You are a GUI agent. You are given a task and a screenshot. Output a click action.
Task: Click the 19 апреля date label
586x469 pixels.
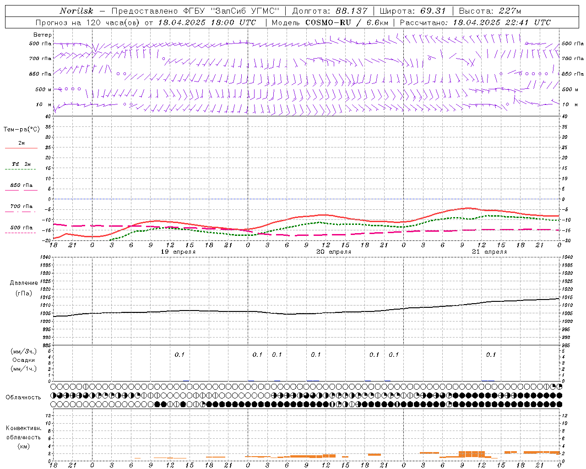179,252
